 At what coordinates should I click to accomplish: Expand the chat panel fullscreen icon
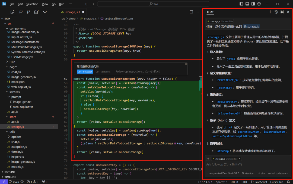pos(282,12)
